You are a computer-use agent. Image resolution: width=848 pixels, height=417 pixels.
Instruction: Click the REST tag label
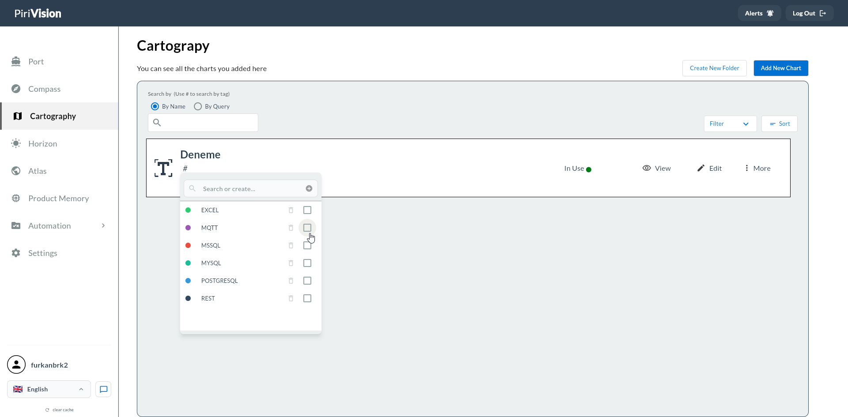[208, 298]
